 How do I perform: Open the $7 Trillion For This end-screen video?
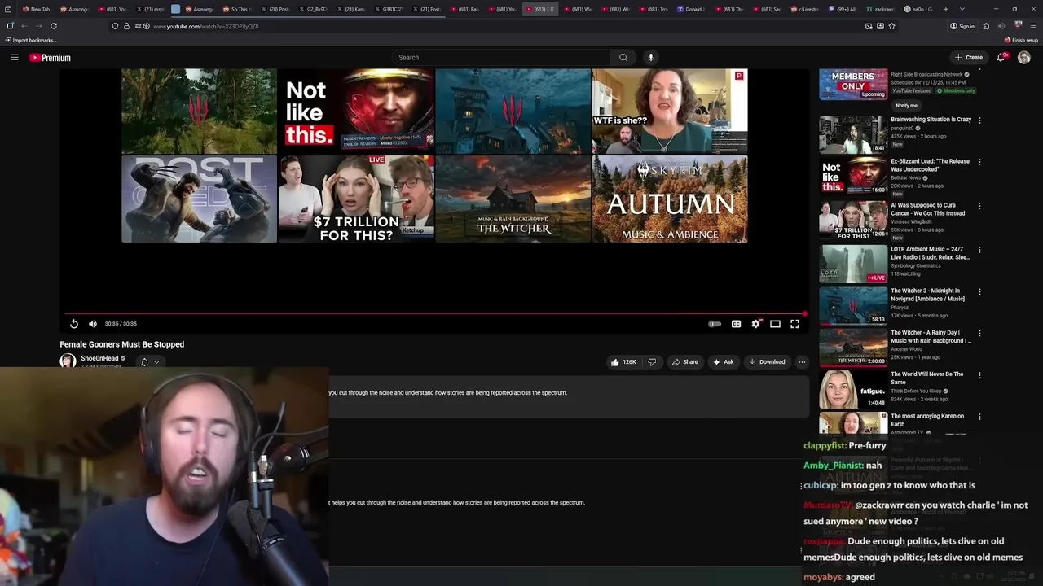point(355,199)
